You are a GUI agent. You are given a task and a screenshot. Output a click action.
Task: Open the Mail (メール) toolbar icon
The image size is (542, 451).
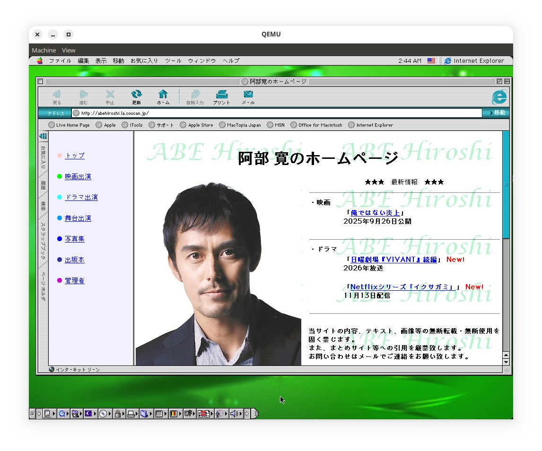point(248,96)
